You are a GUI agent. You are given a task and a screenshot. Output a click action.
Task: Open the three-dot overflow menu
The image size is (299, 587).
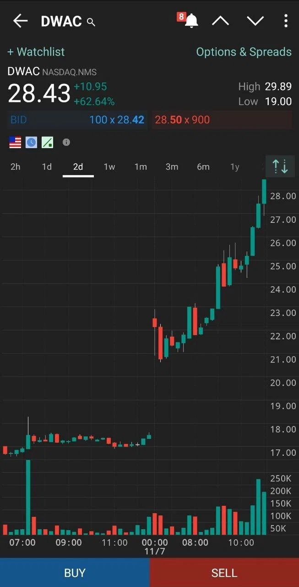pos(286,21)
